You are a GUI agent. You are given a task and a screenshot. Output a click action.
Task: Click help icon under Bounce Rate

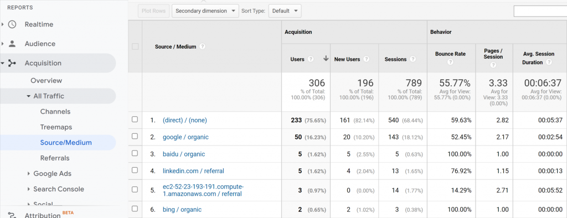[x=450, y=62]
